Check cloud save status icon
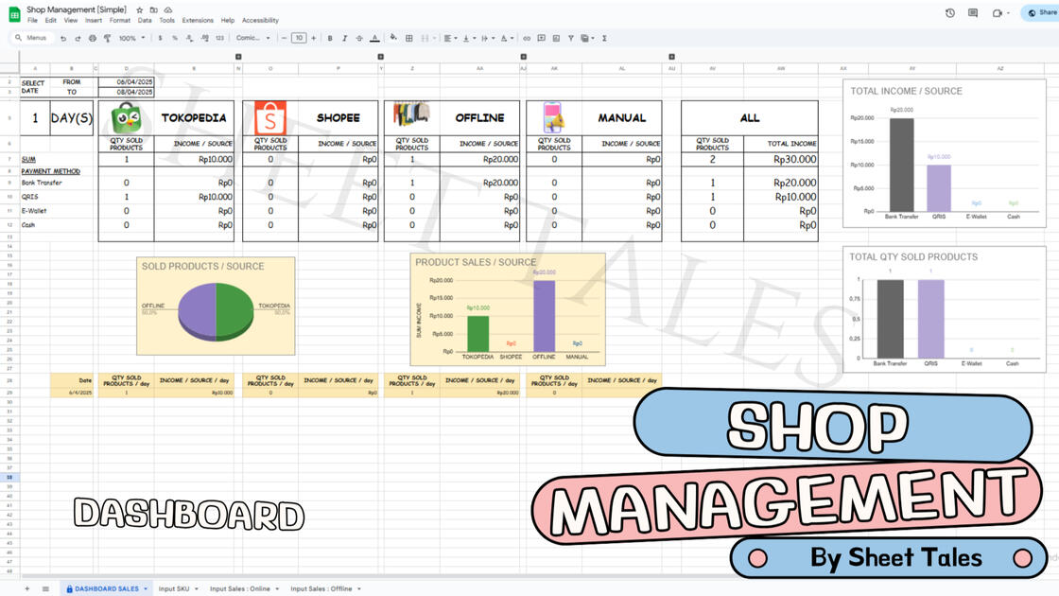The image size is (1059, 596). click(x=168, y=10)
